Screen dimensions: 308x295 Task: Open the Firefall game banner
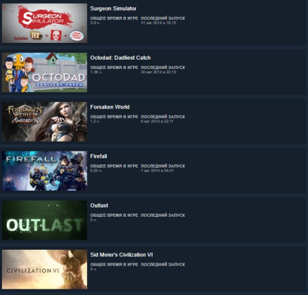(x=45, y=171)
